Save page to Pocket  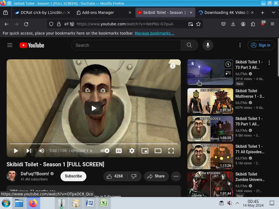[223, 24]
